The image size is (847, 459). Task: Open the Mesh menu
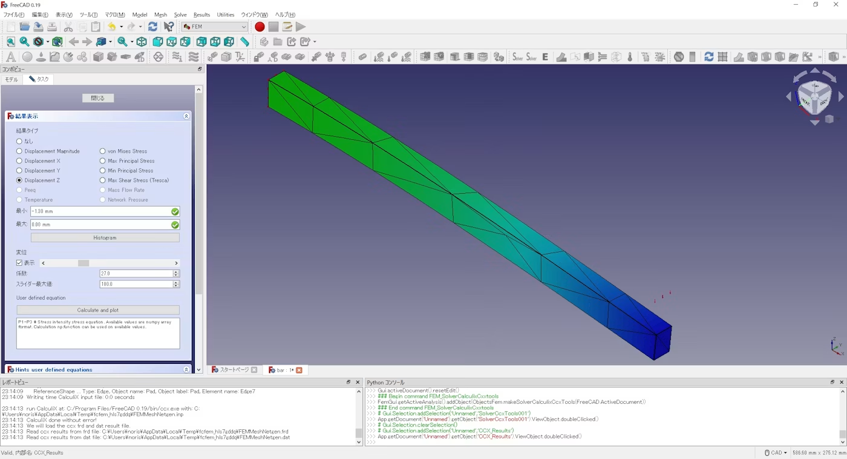160,15
